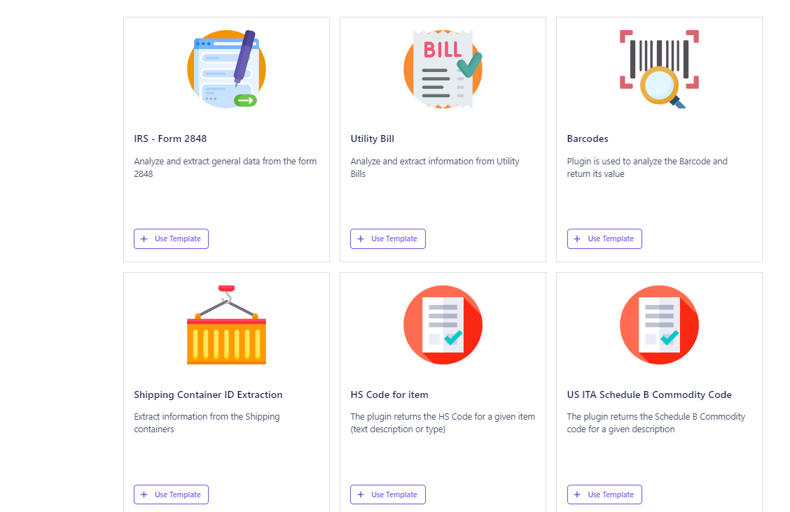Open the IRS - Form 2848 card title
Image resolution: width=790 pixels, height=512 pixels.
coord(170,138)
